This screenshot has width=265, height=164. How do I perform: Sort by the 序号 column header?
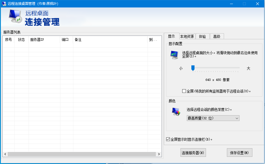(8, 40)
